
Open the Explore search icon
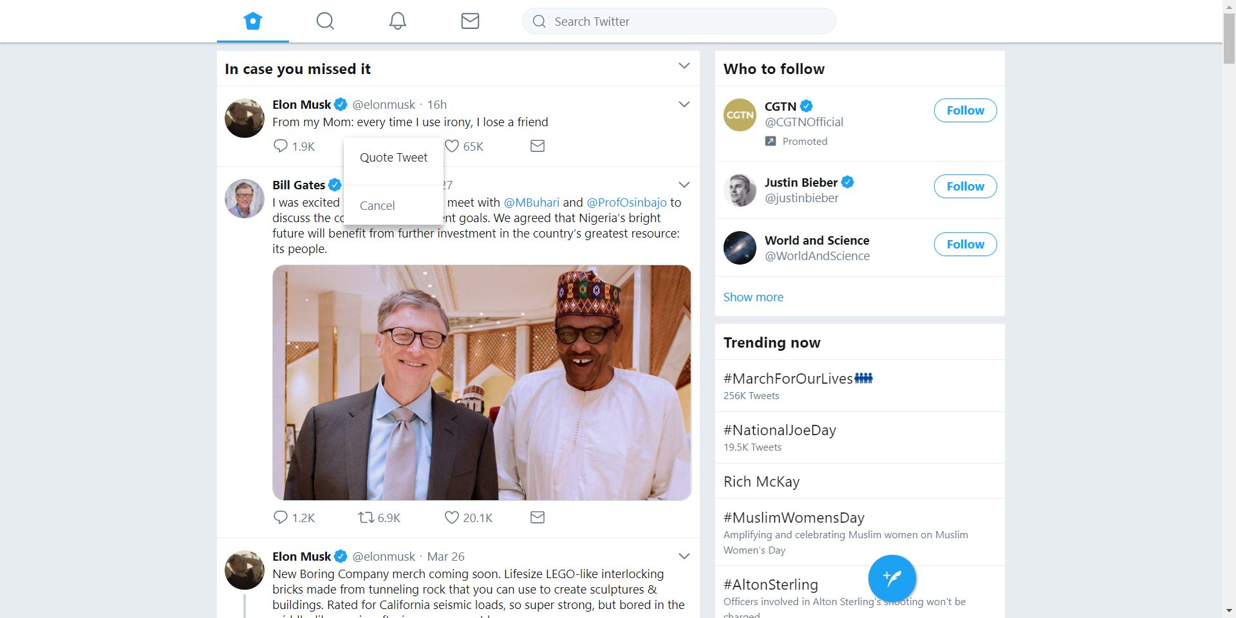[x=325, y=21]
